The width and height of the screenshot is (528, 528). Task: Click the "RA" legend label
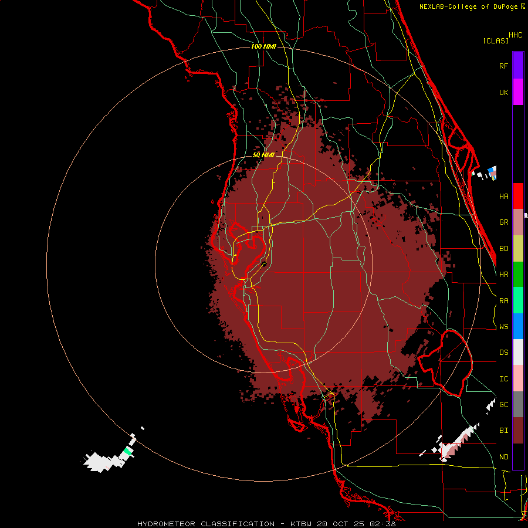503,301
